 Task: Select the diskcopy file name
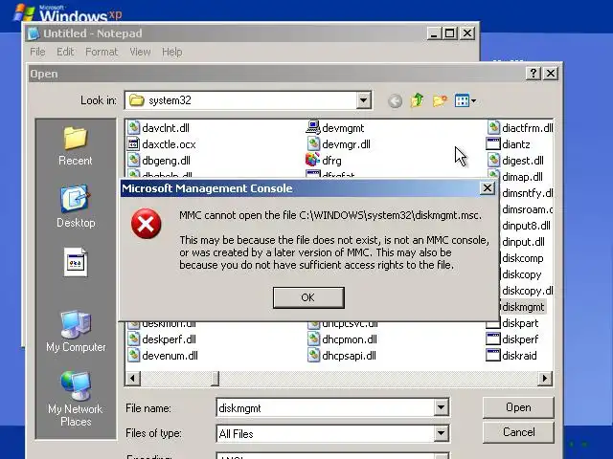(522, 274)
